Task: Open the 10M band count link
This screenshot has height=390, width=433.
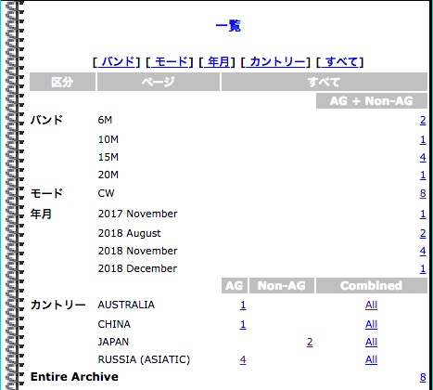Action: 423,139
